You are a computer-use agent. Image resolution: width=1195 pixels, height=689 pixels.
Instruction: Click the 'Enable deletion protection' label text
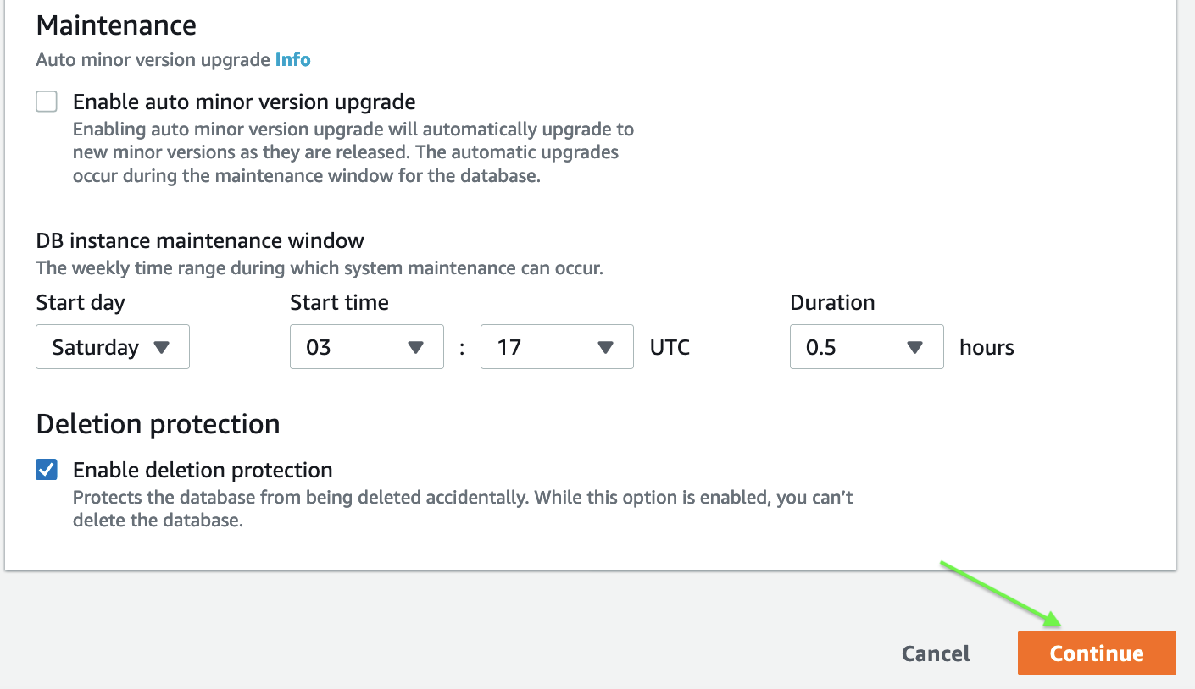click(203, 470)
